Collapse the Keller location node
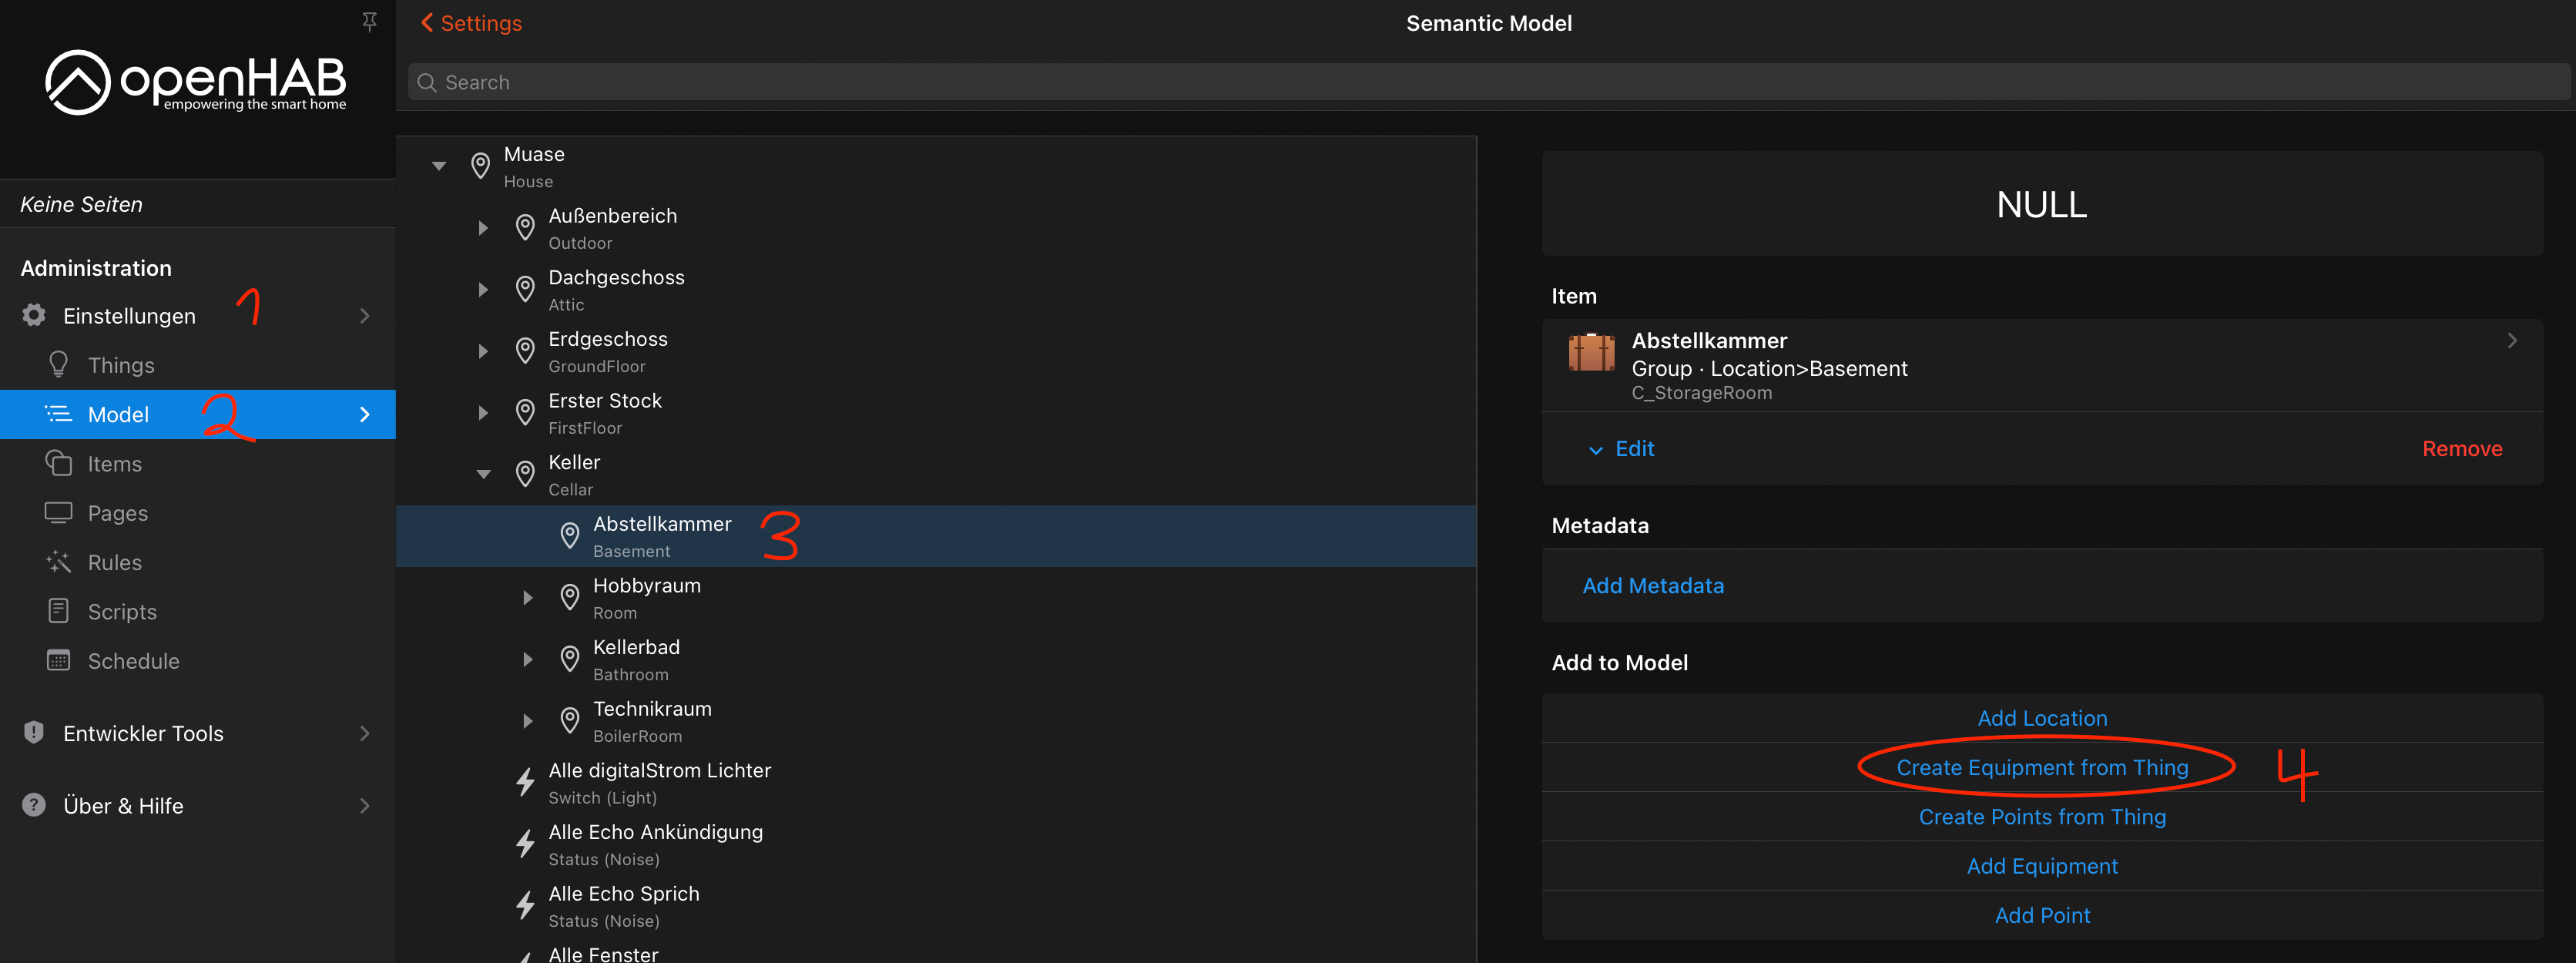The image size is (2576, 963). tap(483, 474)
